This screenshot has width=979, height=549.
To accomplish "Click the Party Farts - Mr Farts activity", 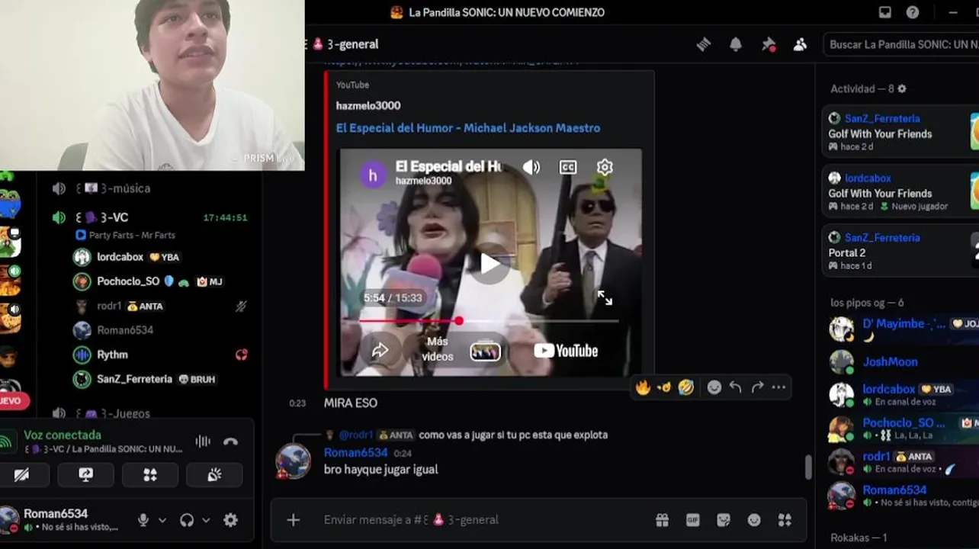I will tap(131, 236).
